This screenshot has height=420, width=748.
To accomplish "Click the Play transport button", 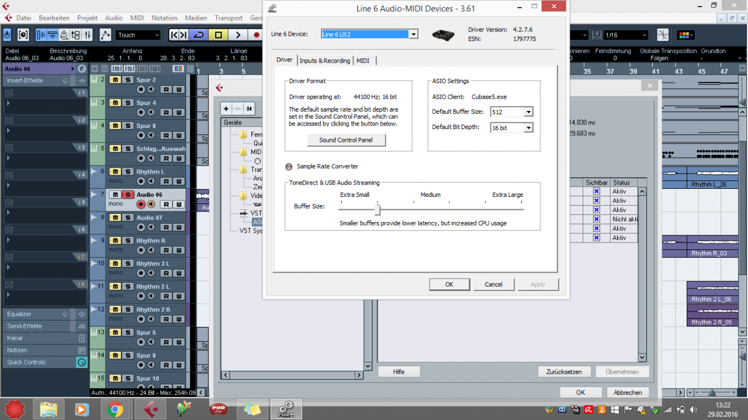I will pos(238,35).
